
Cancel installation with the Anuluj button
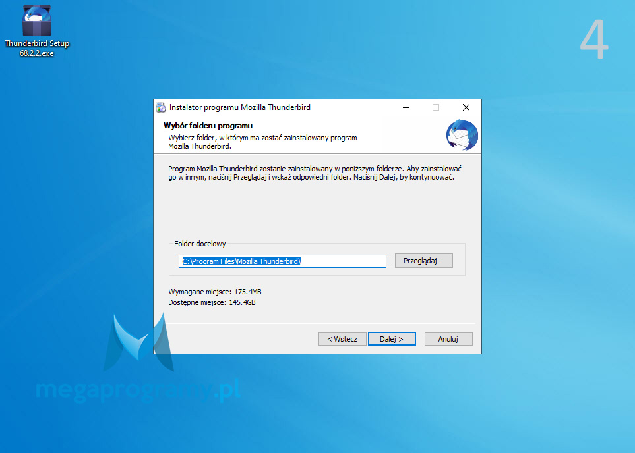(448, 339)
